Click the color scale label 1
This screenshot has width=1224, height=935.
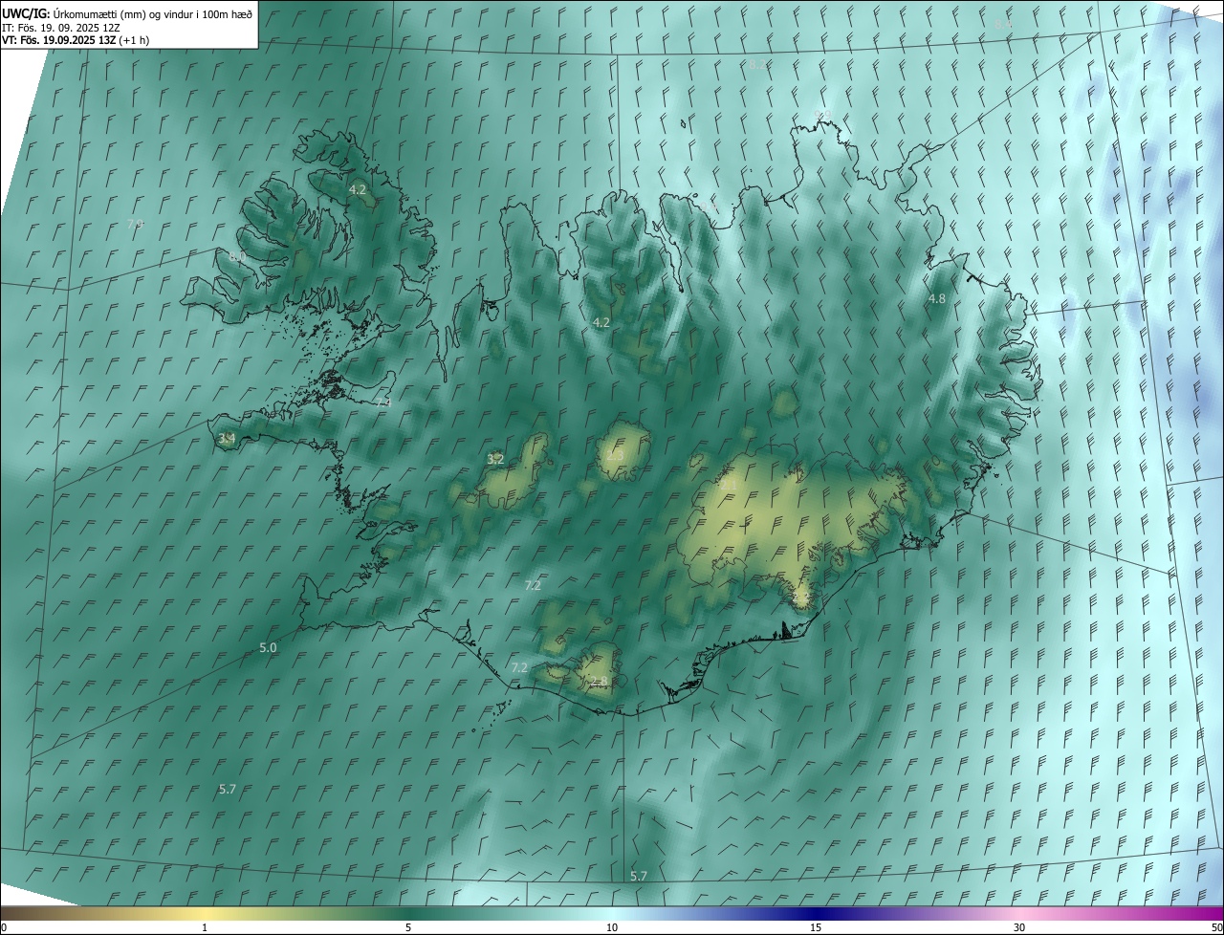click(205, 927)
